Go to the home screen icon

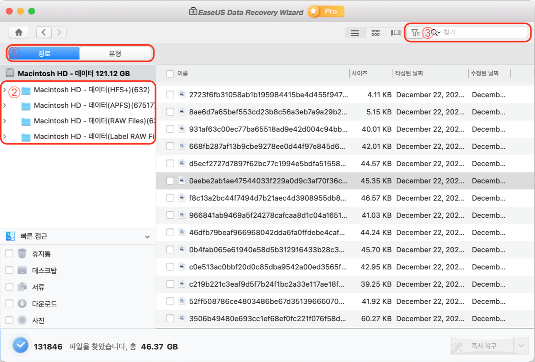pyautogui.click(x=19, y=32)
